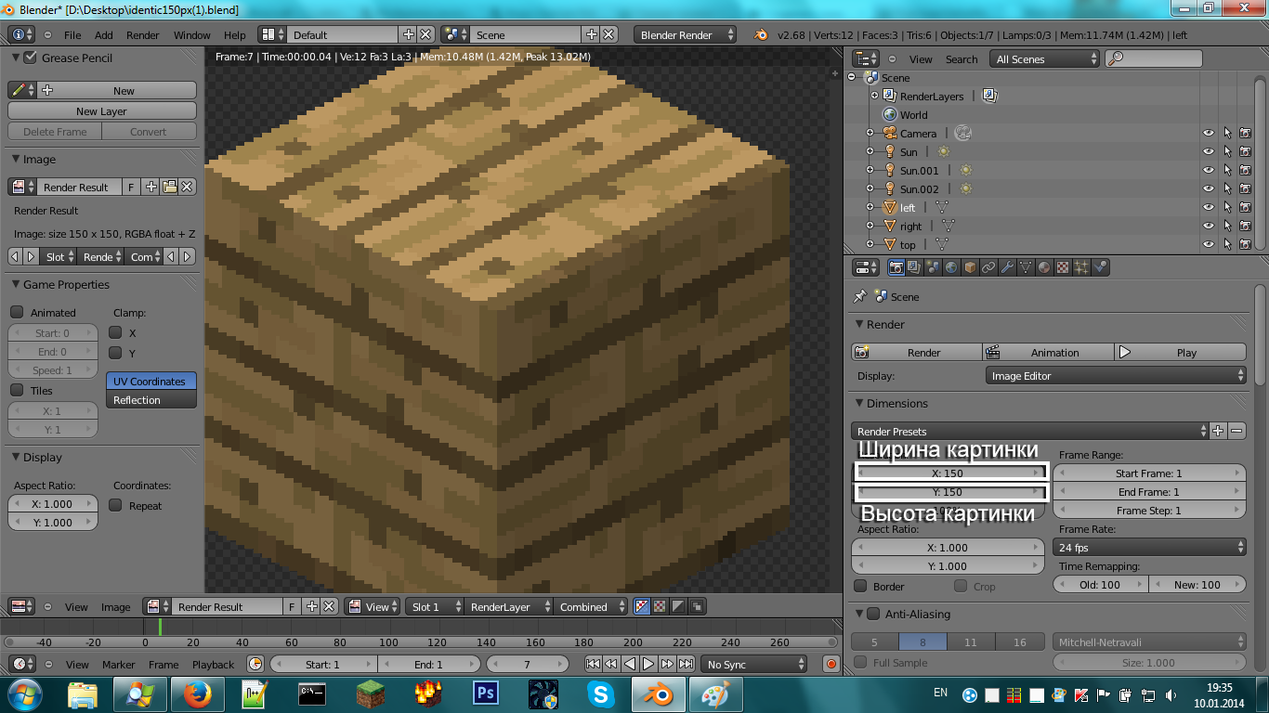Image resolution: width=1269 pixels, height=713 pixels.
Task: Unlink Render Result with X in Image panel
Action: pos(187,187)
